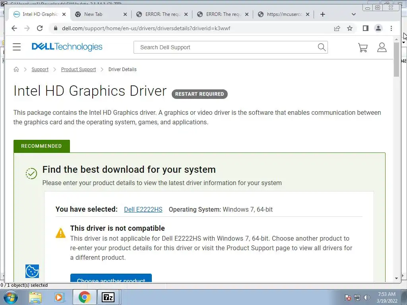Click Choose another product button
This screenshot has height=305, width=407.
pos(111,278)
